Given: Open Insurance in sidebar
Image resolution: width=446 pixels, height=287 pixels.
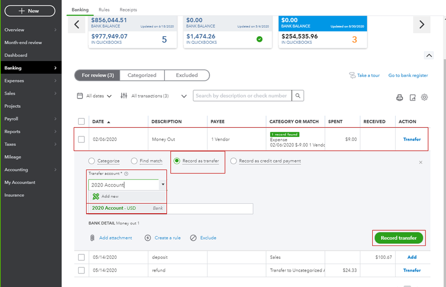Looking at the screenshot, I should [14, 195].
